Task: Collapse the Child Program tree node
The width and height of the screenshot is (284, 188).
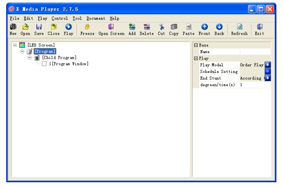Action: point(29,58)
